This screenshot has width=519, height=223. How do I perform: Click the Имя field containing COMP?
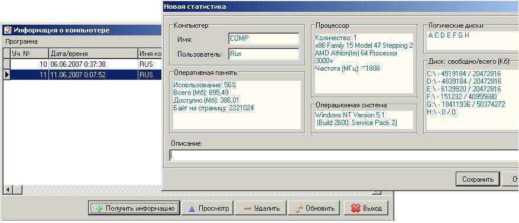(264, 38)
